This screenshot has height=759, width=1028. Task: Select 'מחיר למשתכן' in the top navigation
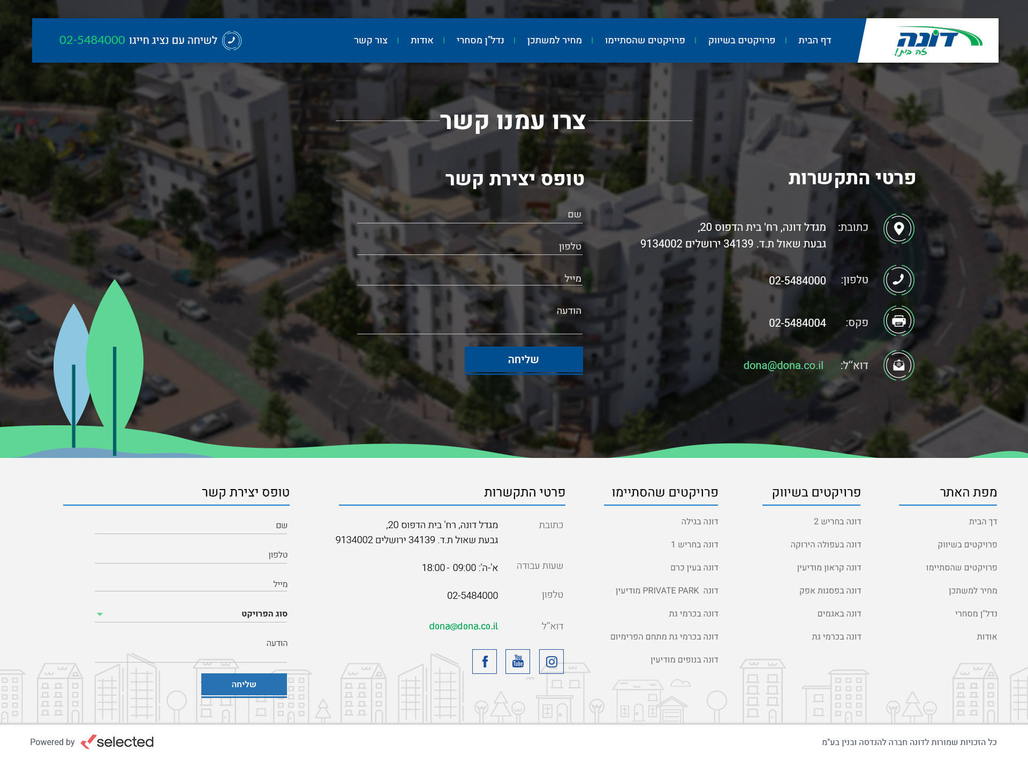click(x=554, y=41)
